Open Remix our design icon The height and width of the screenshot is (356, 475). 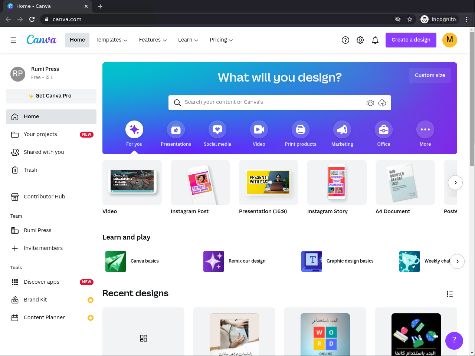[x=214, y=261]
